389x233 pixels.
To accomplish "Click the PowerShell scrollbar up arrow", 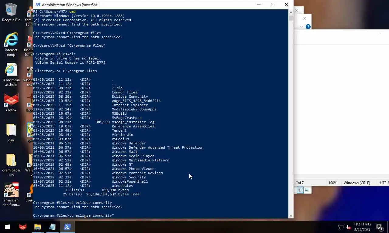I will [291, 12].
